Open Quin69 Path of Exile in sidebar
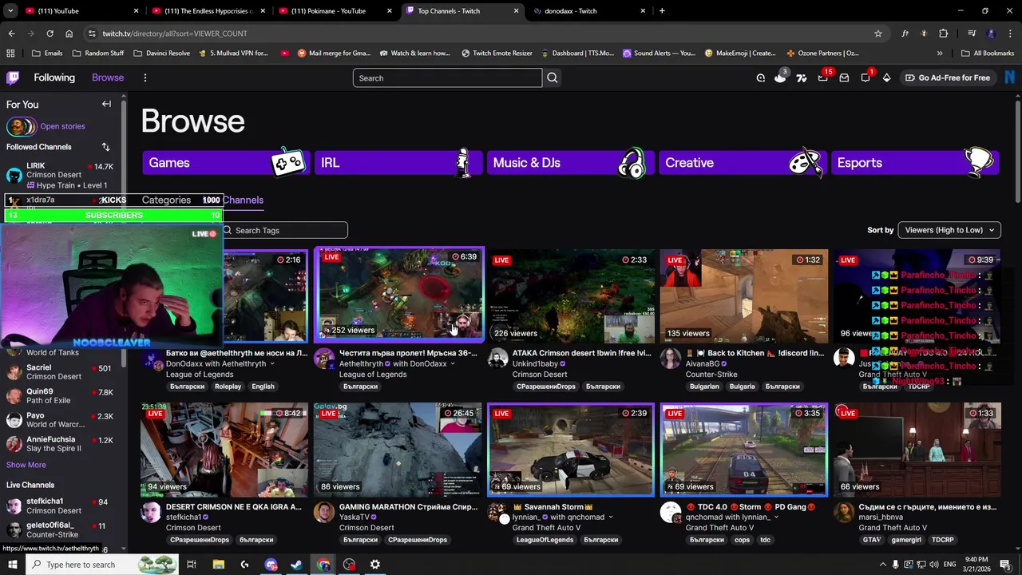Viewport: 1022px width, 575px height. 61,396
